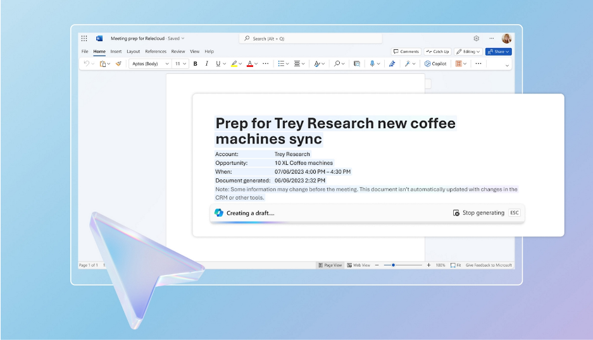Click Give Feedback to Microsoft
This screenshot has height=340, width=593.
pos(489,265)
